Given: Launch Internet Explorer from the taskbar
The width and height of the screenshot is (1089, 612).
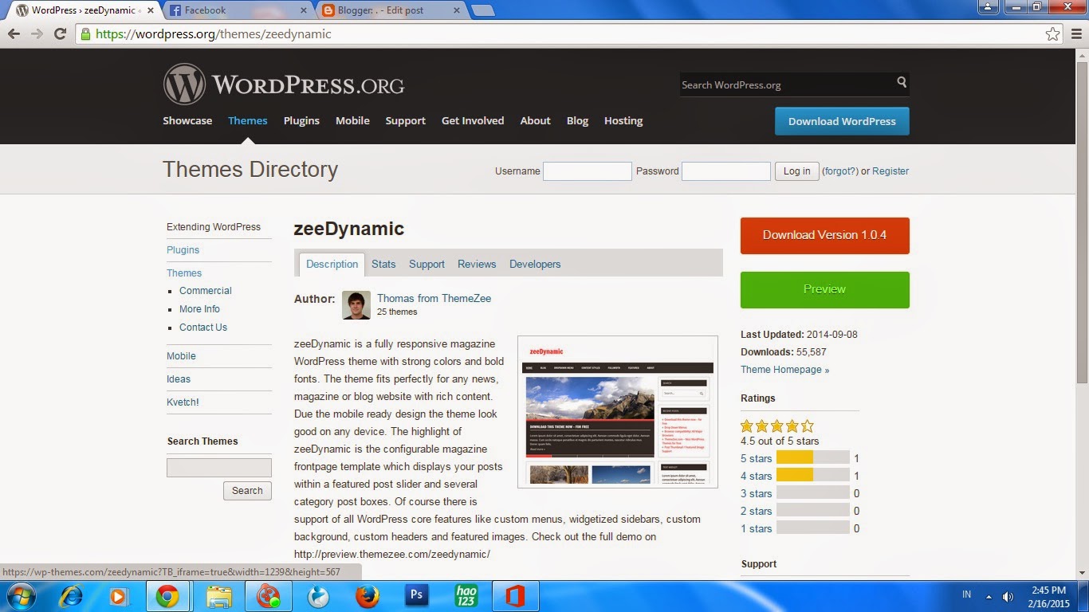Looking at the screenshot, I should pos(71,596).
